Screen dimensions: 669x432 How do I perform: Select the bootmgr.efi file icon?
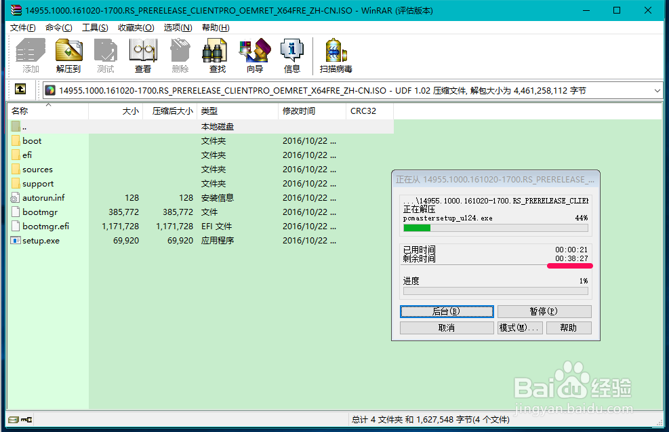click(x=16, y=226)
